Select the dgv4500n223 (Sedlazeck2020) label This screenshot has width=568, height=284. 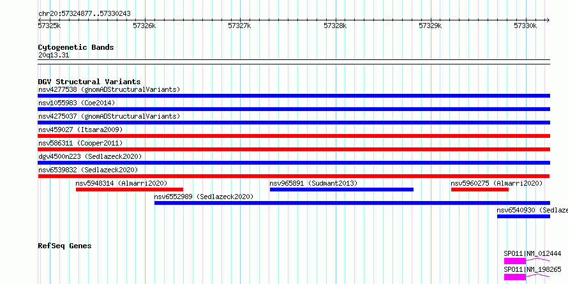pyautogui.click(x=90, y=156)
